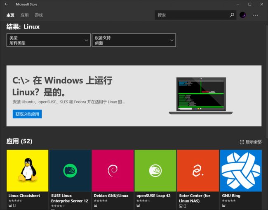Click the Debian GNU/Linux title text
The height and width of the screenshot is (210, 268).
[111, 196]
